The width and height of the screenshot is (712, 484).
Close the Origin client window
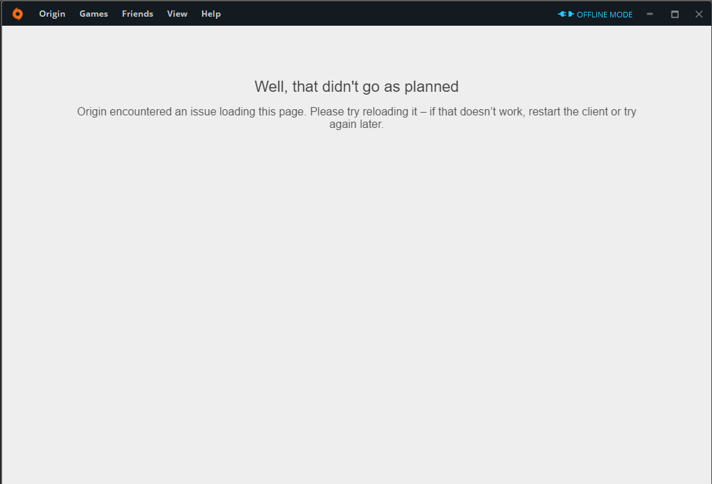click(x=699, y=14)
